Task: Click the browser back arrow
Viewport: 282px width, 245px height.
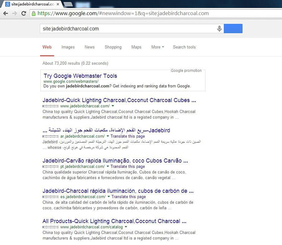Action: 6,13
